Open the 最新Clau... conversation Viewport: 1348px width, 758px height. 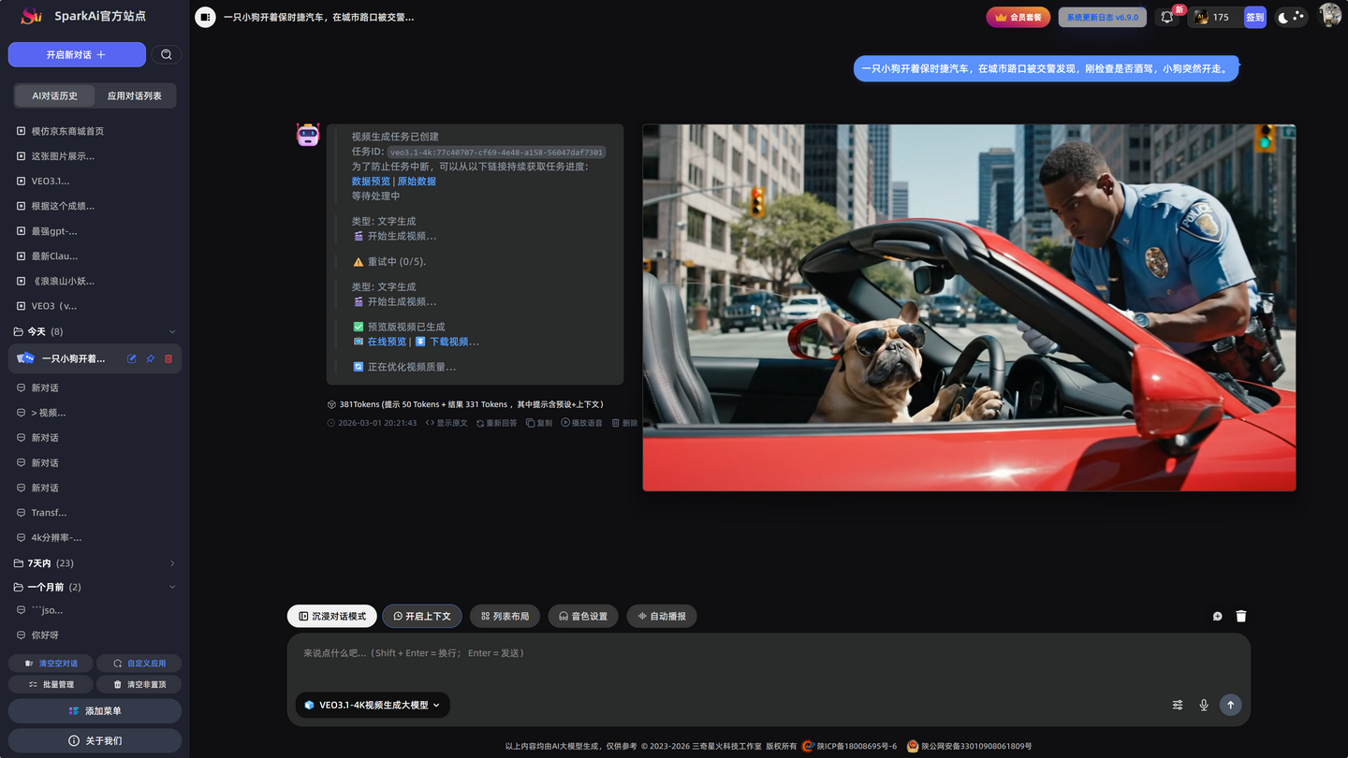tap(95, 255)
